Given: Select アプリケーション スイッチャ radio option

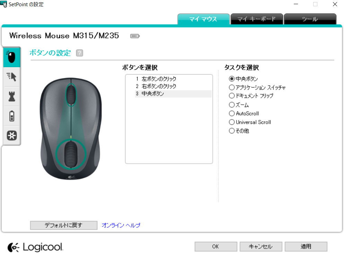Looking at the screenshot, I should (257, 87).
